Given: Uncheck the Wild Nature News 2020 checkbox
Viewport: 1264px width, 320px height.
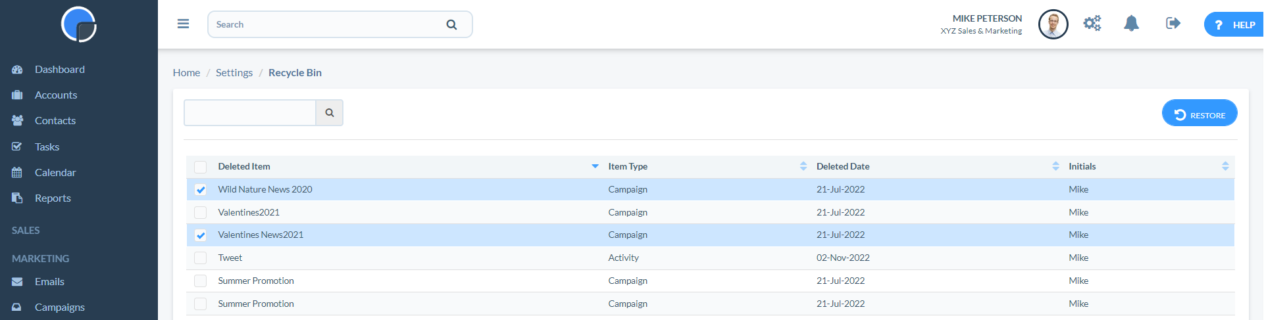Looking at the screenshot, I should 201,190.
